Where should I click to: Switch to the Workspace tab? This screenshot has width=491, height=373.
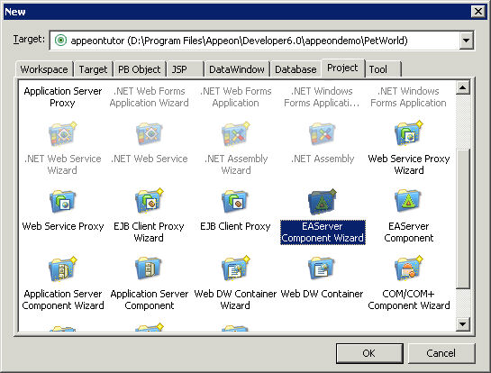click(44, 69)
